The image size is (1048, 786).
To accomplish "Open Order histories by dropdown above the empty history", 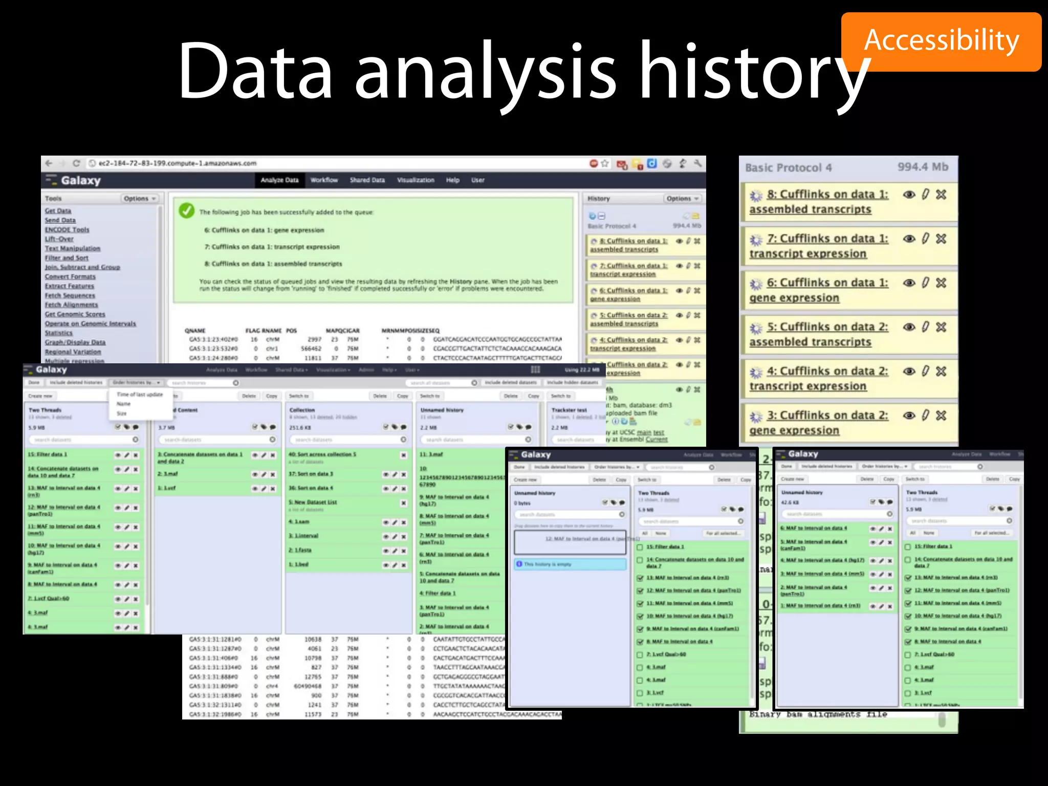I will [x=617, y=467].
